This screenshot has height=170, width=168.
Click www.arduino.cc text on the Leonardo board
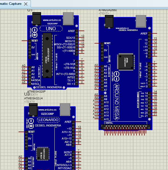coord(48,110)
